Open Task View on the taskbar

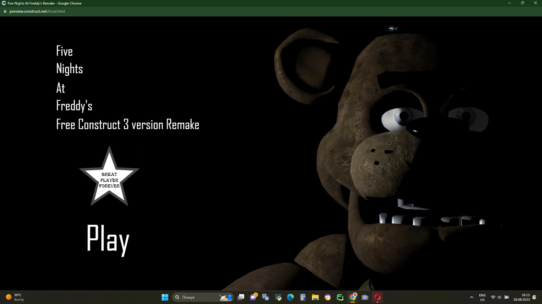241,297
